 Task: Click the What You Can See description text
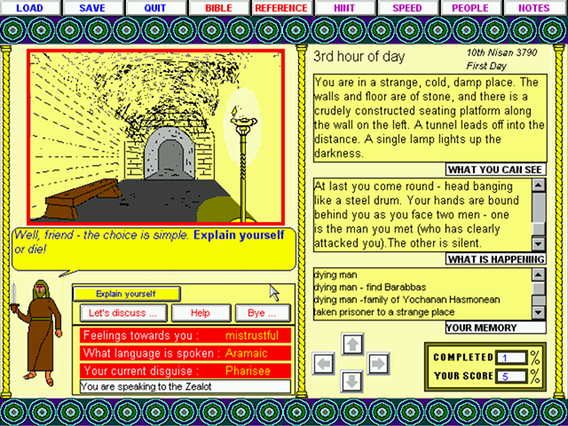[x=430, y=118]
